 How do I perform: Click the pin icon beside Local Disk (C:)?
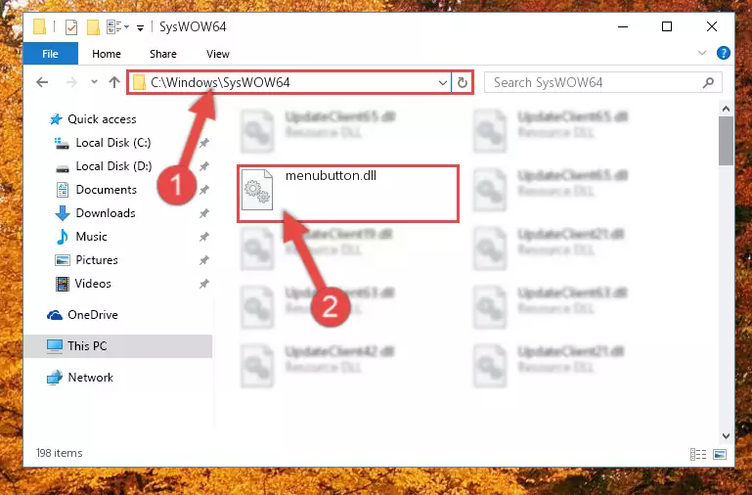click(x=204, y=143)
